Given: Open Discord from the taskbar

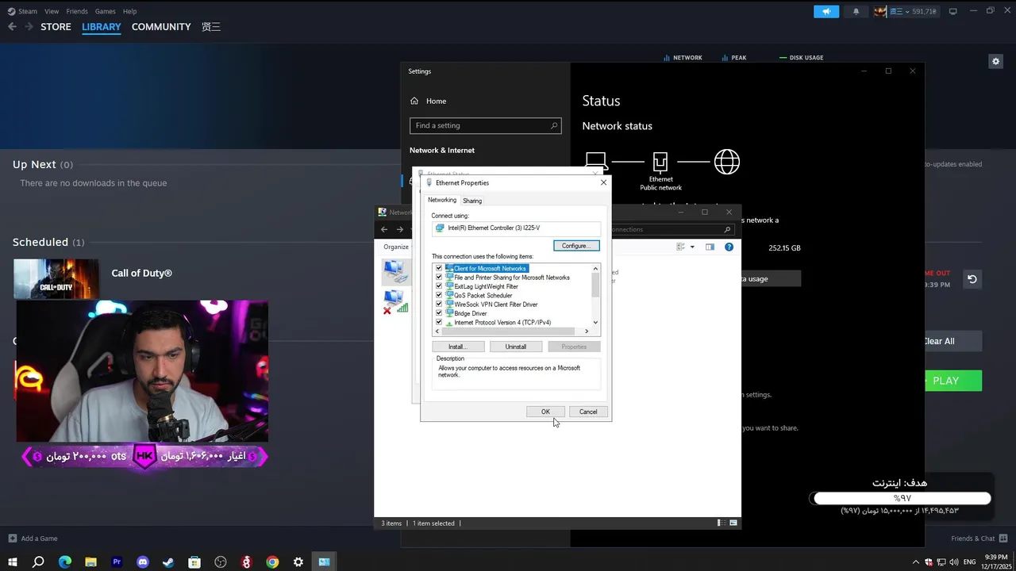Looking at the screenshot, I should point(143,562).
